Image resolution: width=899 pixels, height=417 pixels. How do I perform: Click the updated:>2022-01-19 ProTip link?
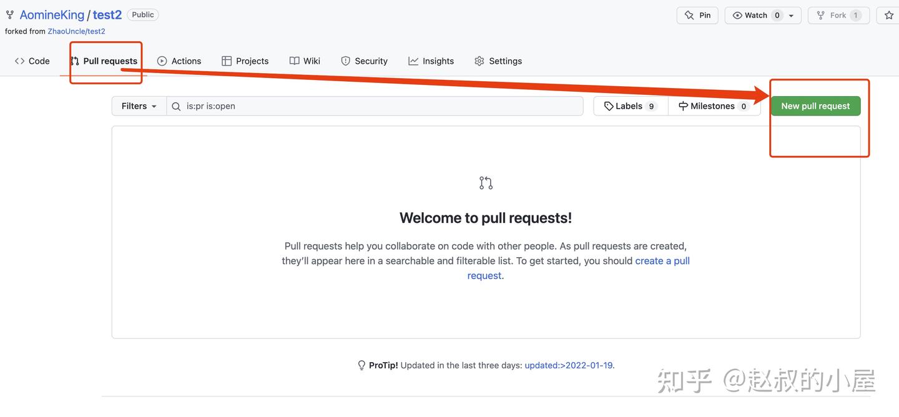pyautogui.click(x=568, y=365)
